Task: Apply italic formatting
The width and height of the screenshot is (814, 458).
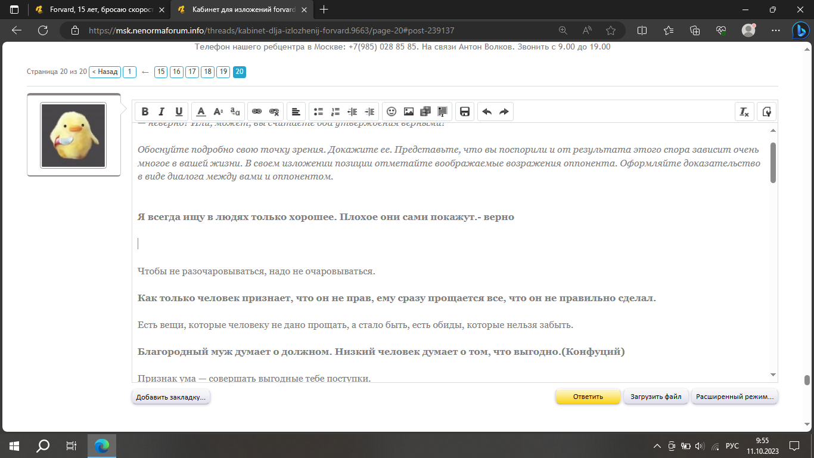Action: 161,111
